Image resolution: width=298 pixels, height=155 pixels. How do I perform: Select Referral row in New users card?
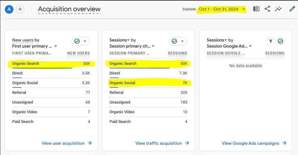click(x=51, y=92)
